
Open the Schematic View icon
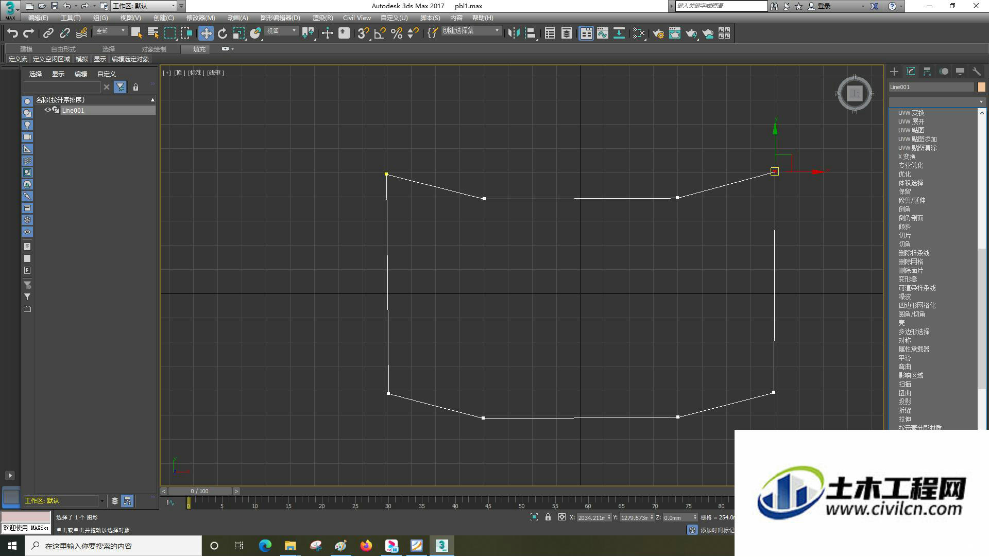tap(619, 33)
